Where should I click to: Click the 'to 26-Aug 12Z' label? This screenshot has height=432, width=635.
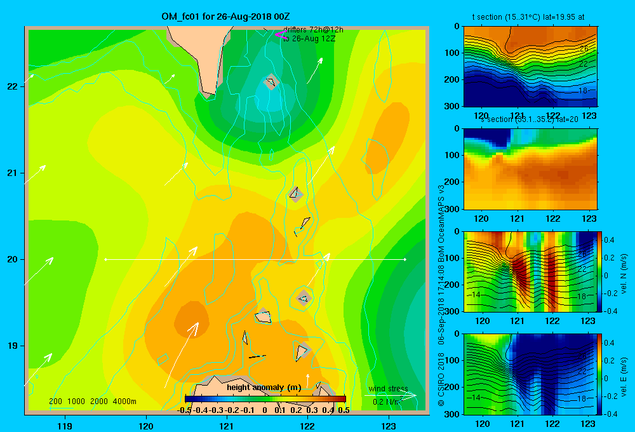coord(309,39)
